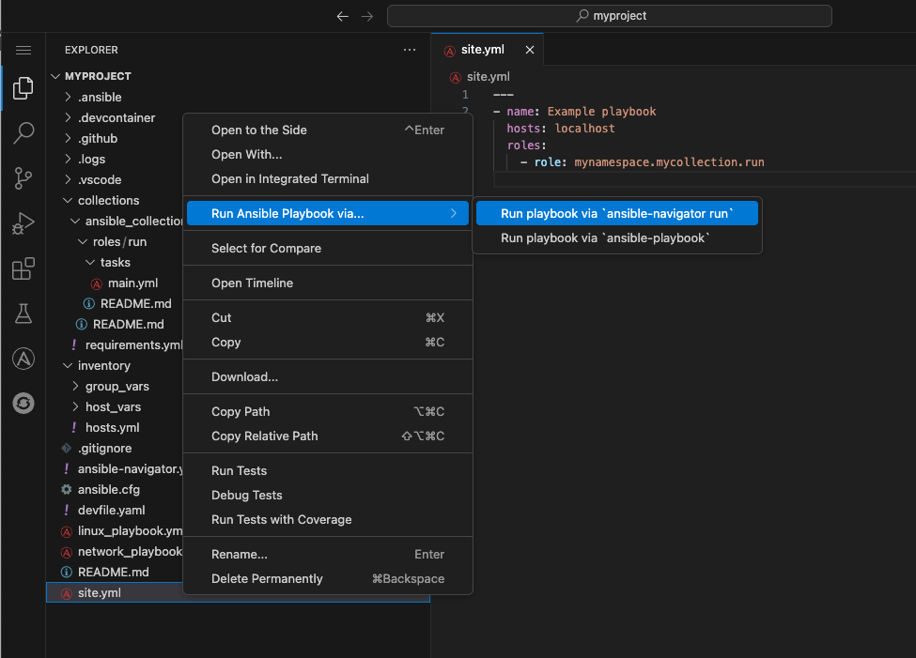This screenshot has height=658, width=916.
Task: Select Run playbook via ansible-navigator run
Action: click(616, 213)
